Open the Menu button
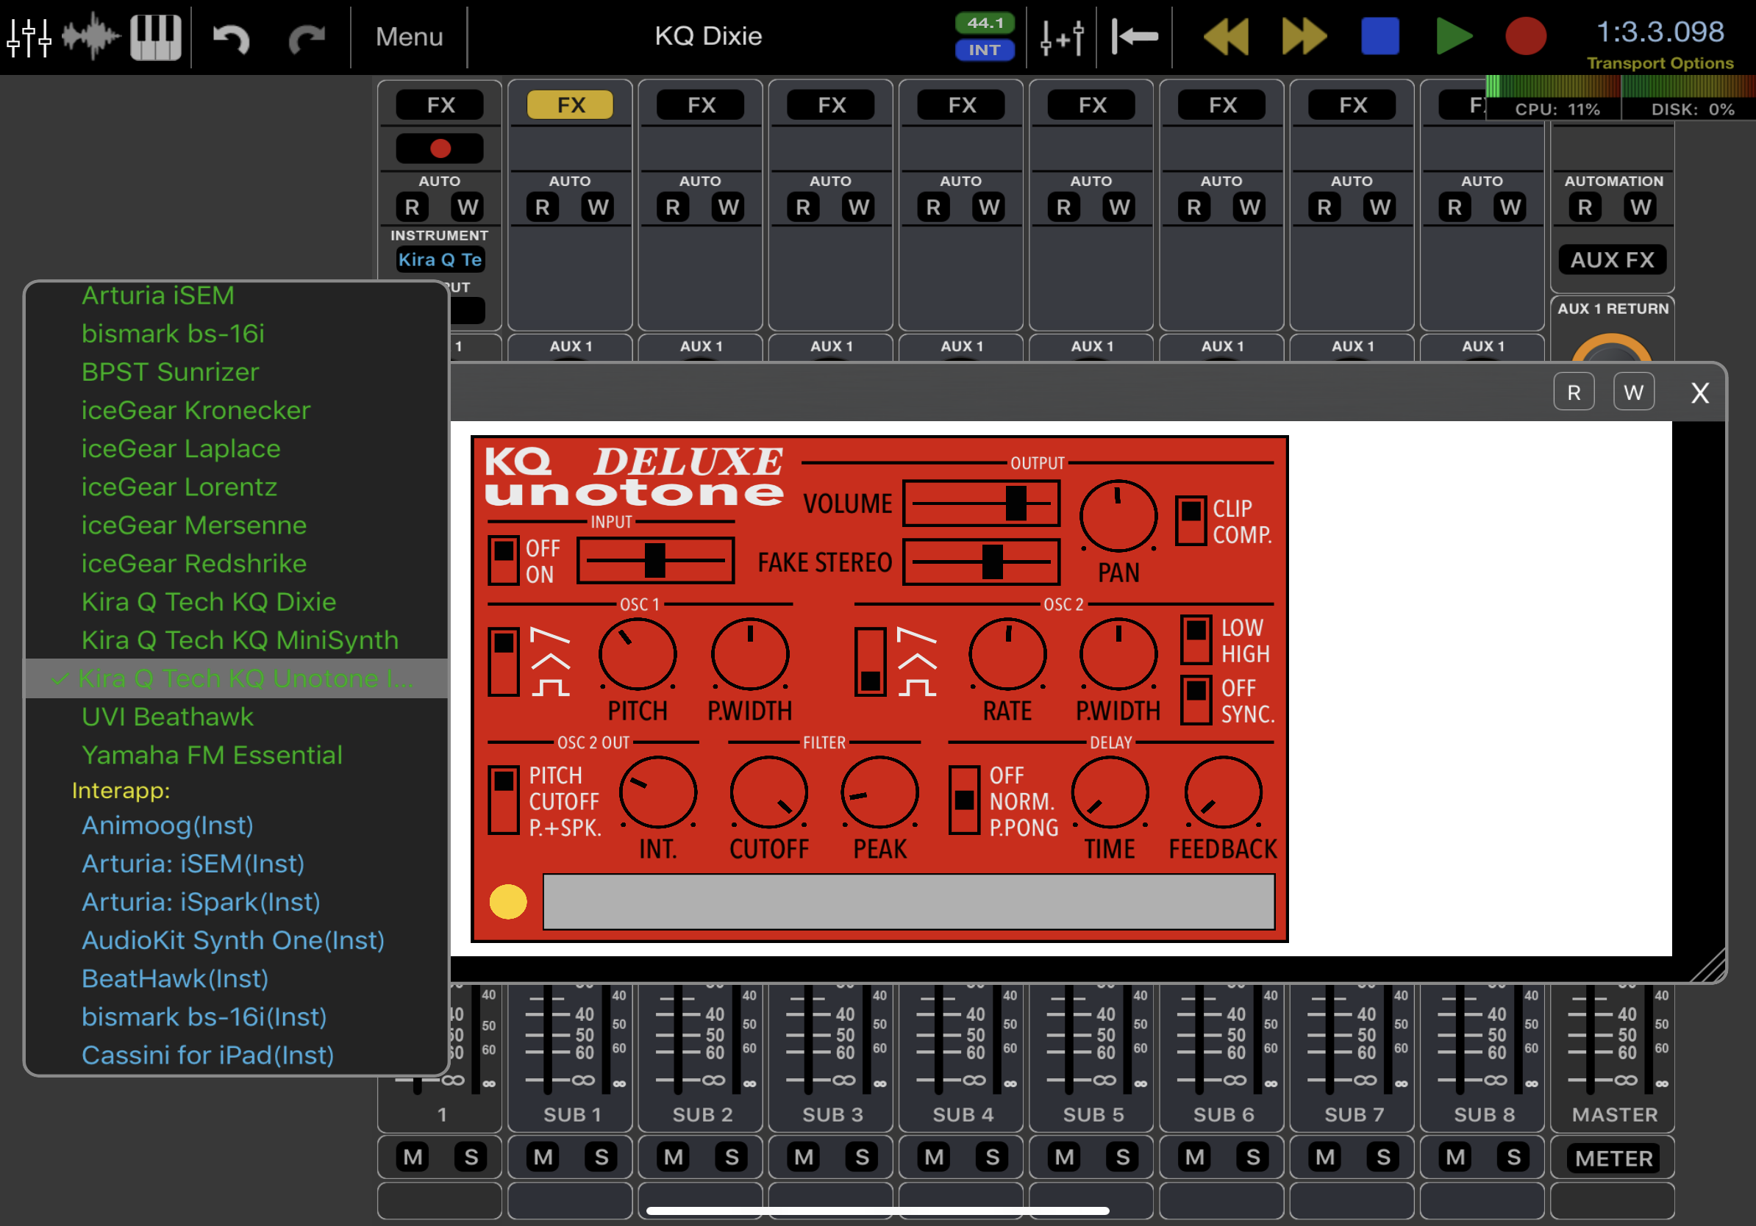The width and height of the screenshot is (1756, 1226). click(x=409, y=36)
